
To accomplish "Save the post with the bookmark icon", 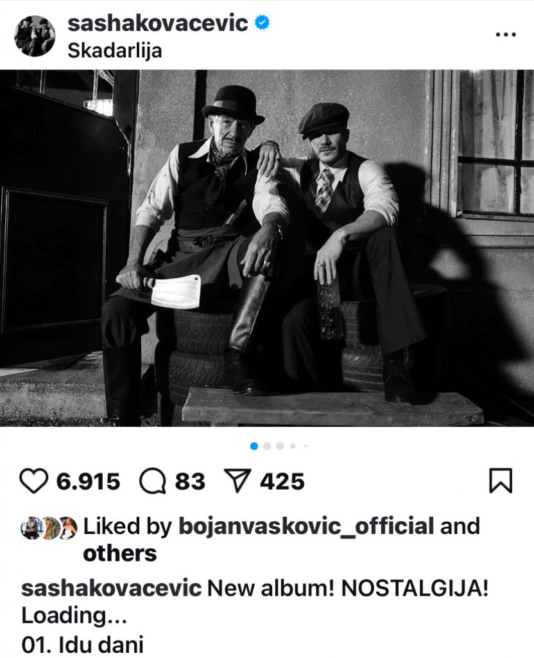I will (x=501, y=481).
